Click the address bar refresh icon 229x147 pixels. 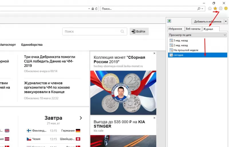click(x=96, y=9)
